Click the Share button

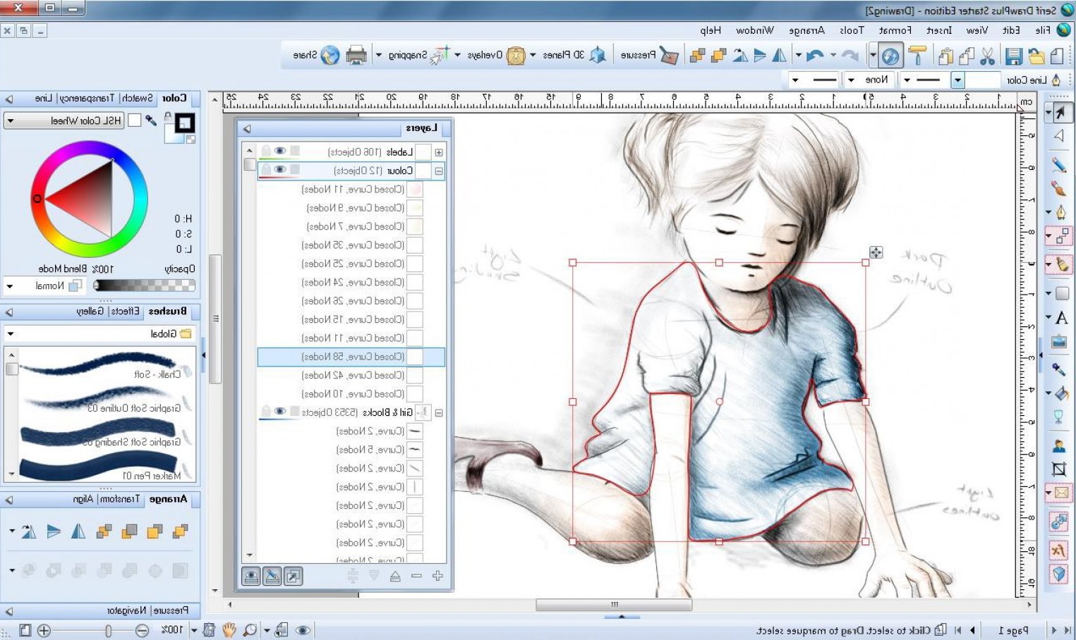pyautogui.click(x=317, y=55)
